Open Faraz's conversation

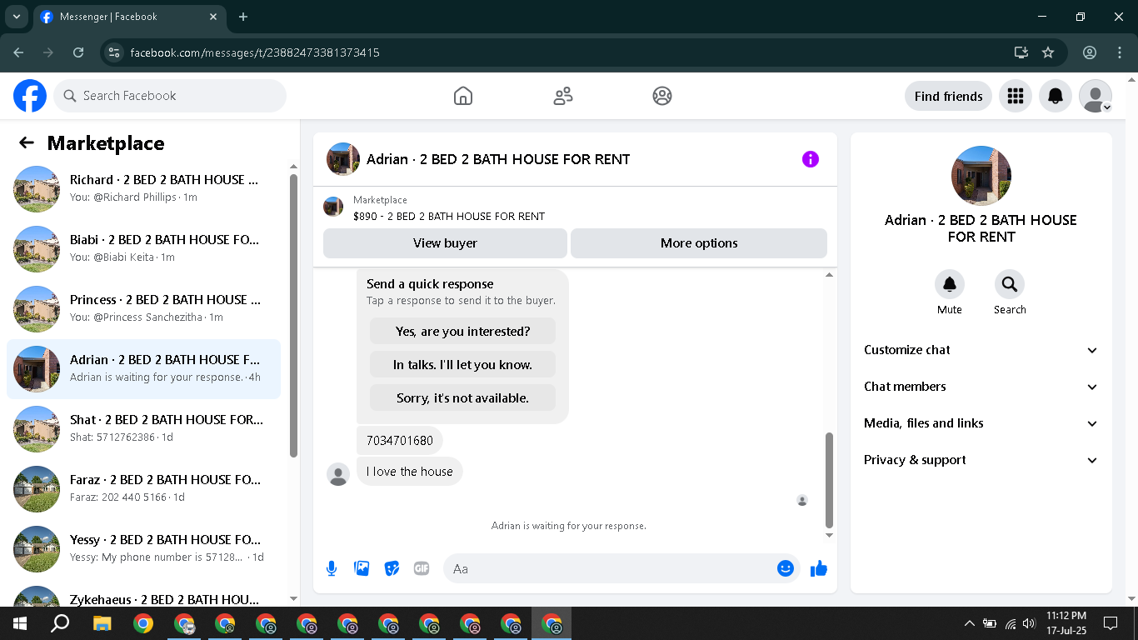143,489
